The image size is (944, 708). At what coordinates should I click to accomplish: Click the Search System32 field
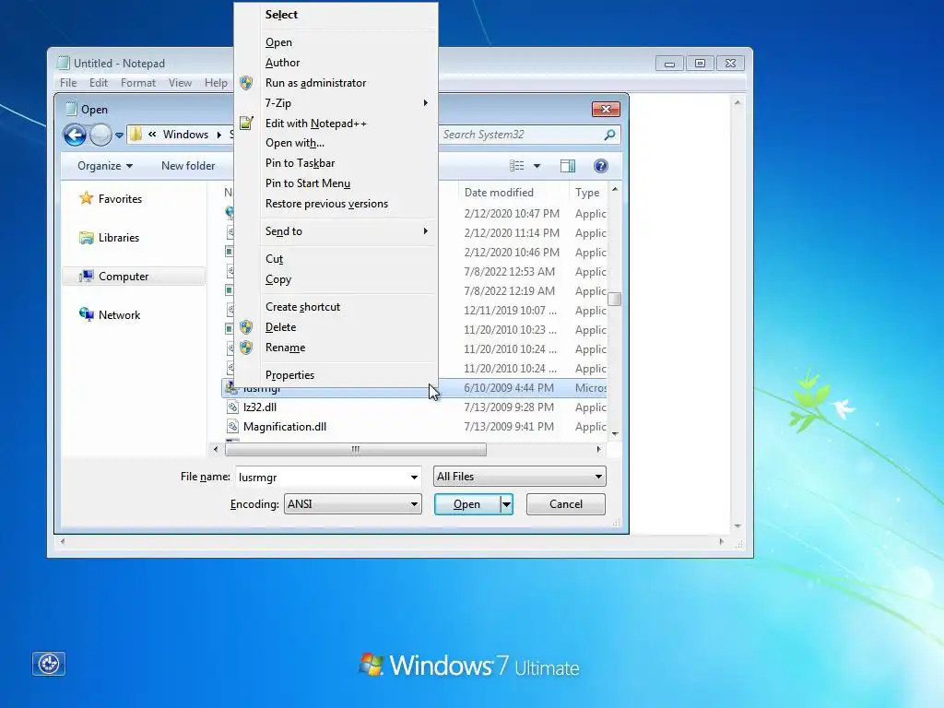(522, 135)
